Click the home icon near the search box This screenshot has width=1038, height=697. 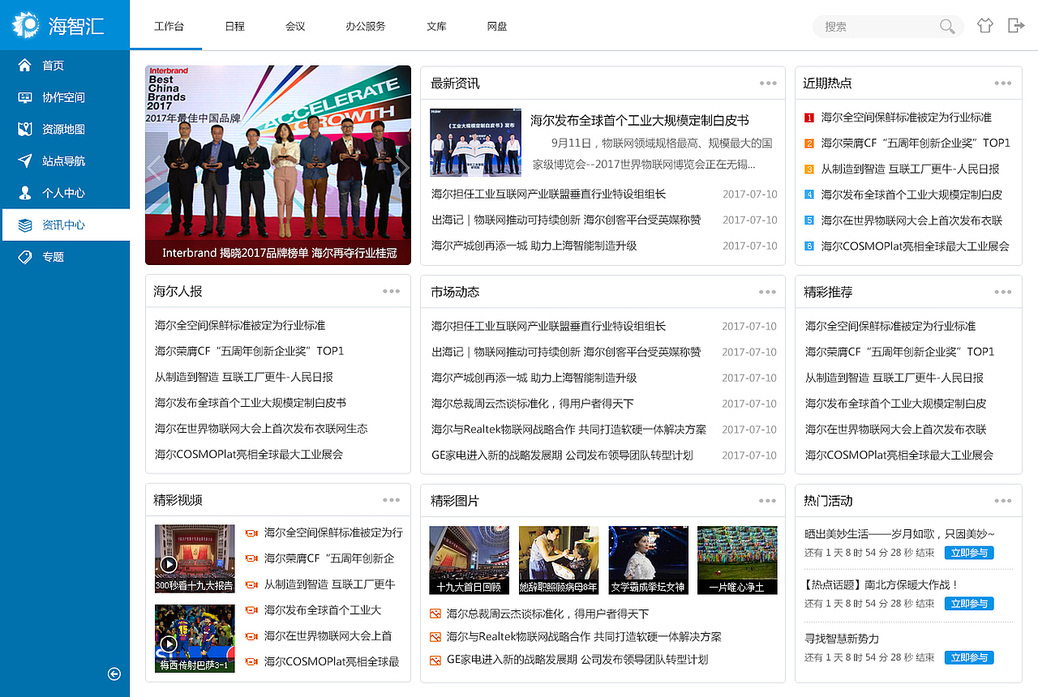(984, 25)
